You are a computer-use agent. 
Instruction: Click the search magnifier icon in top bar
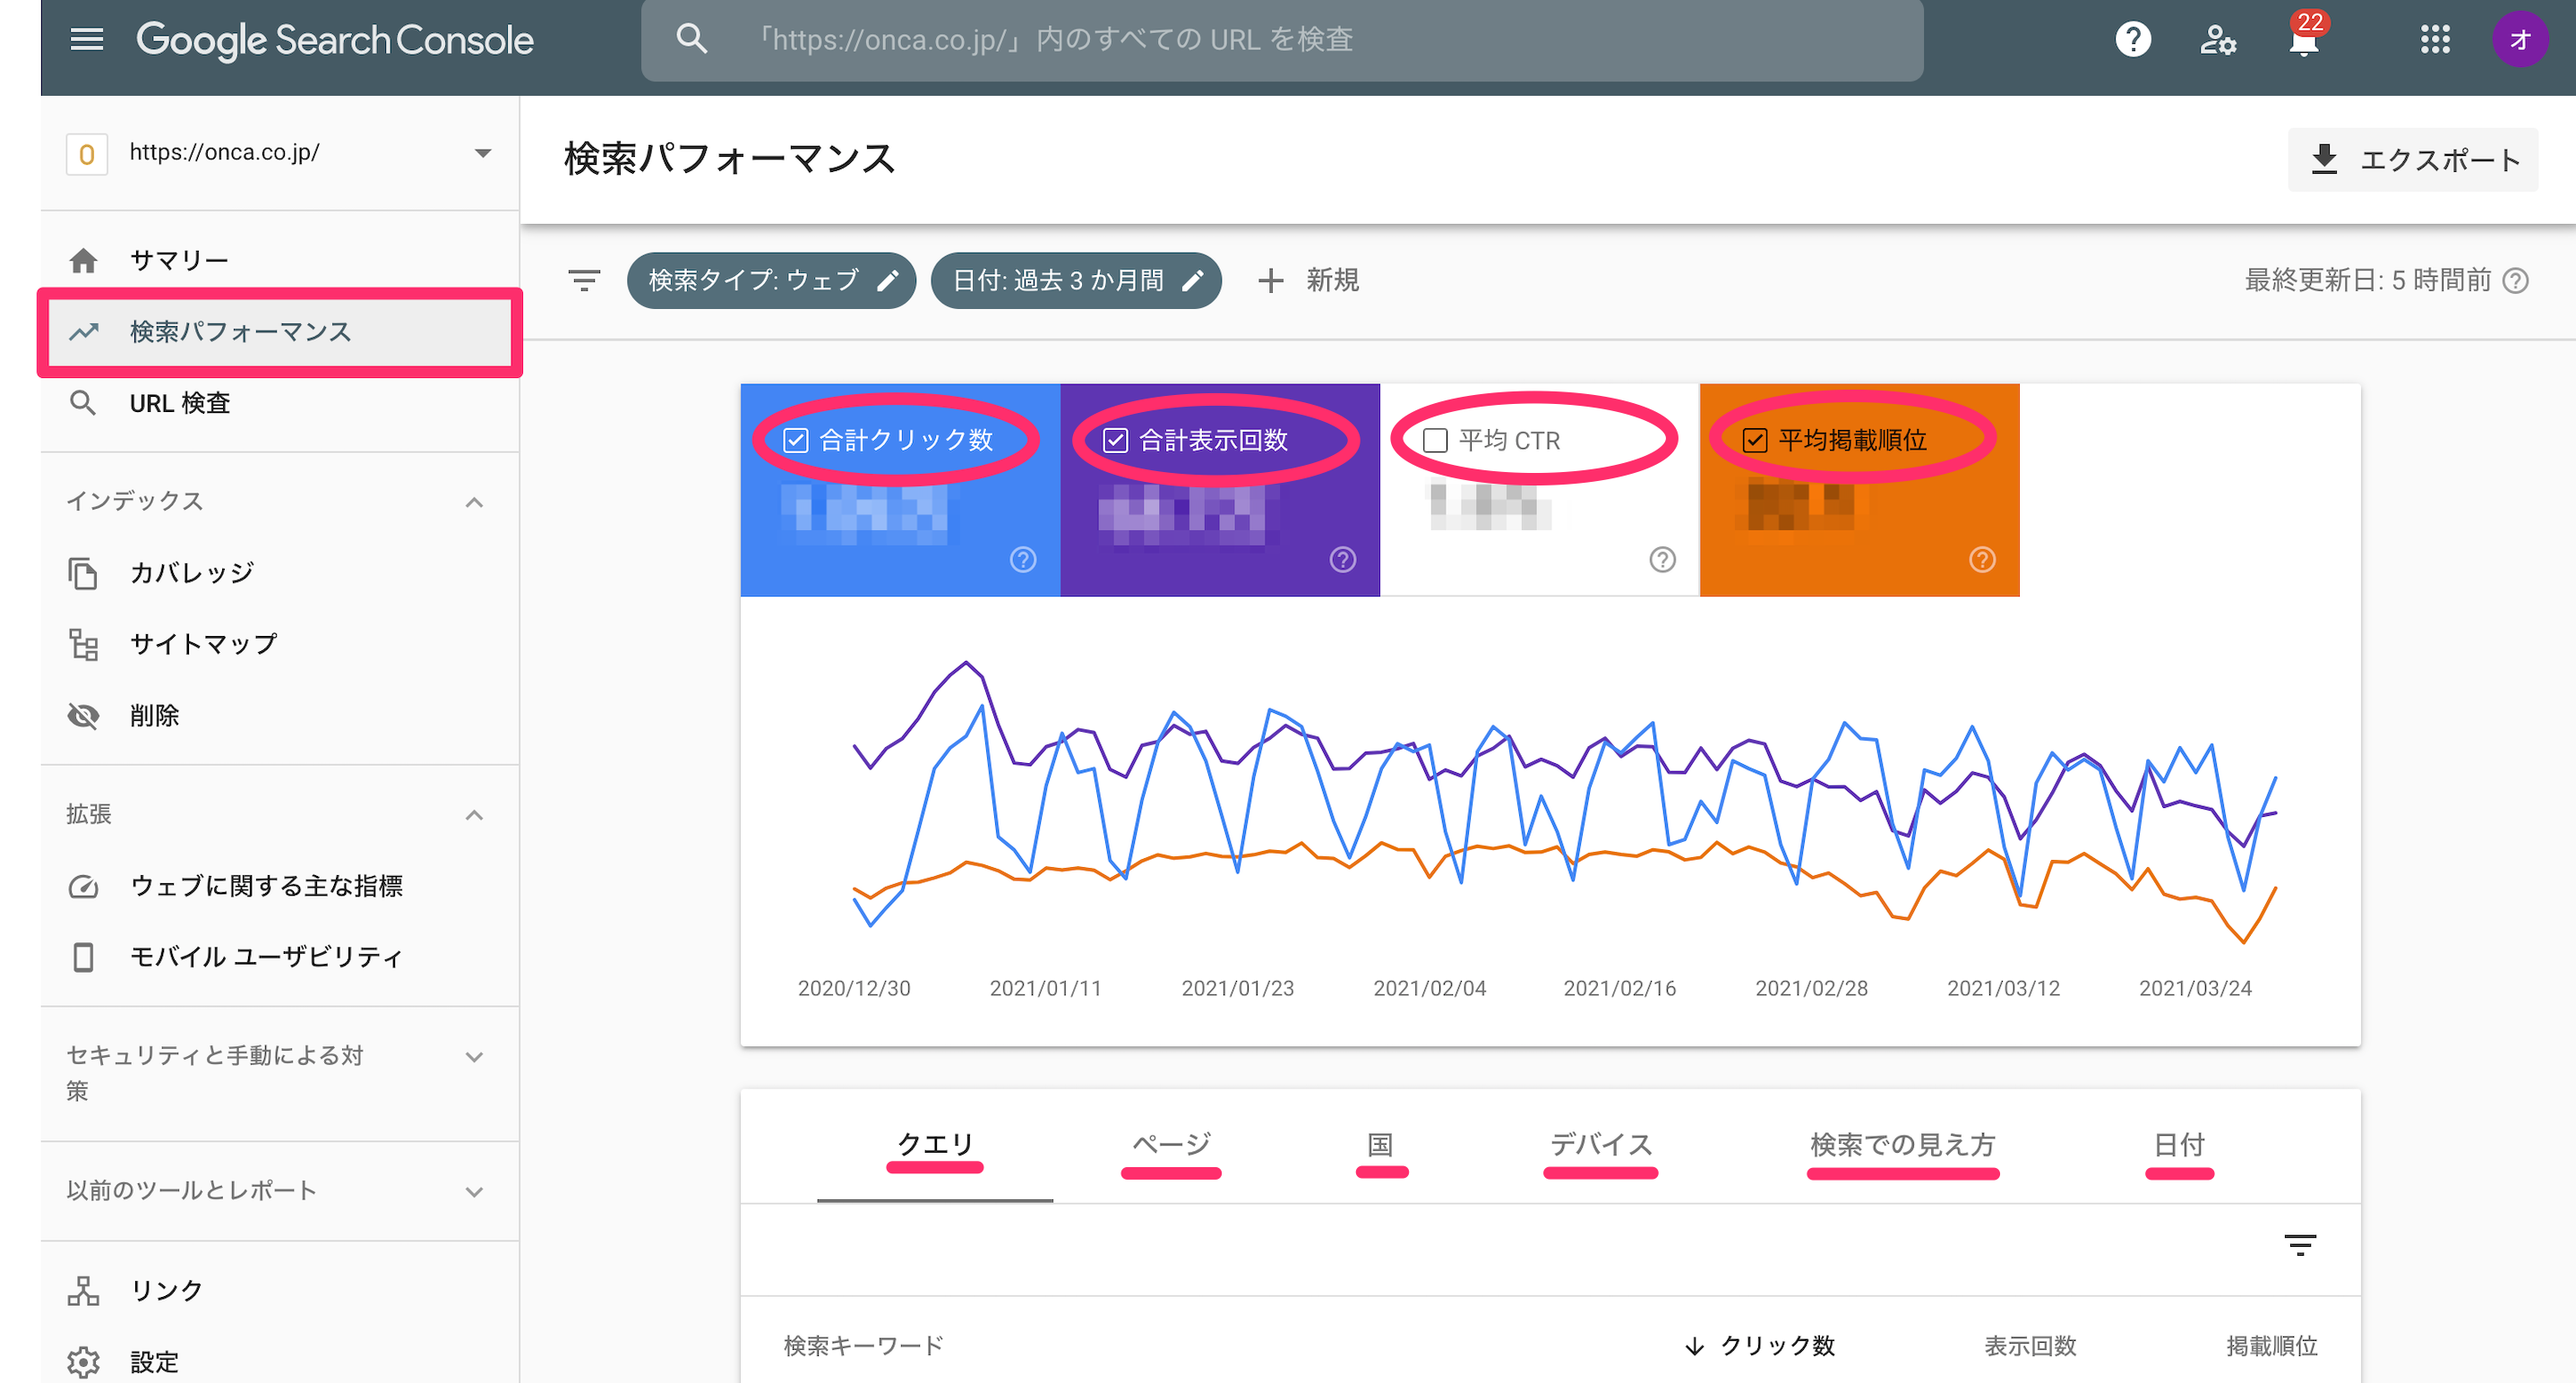[x=692, y=39]
